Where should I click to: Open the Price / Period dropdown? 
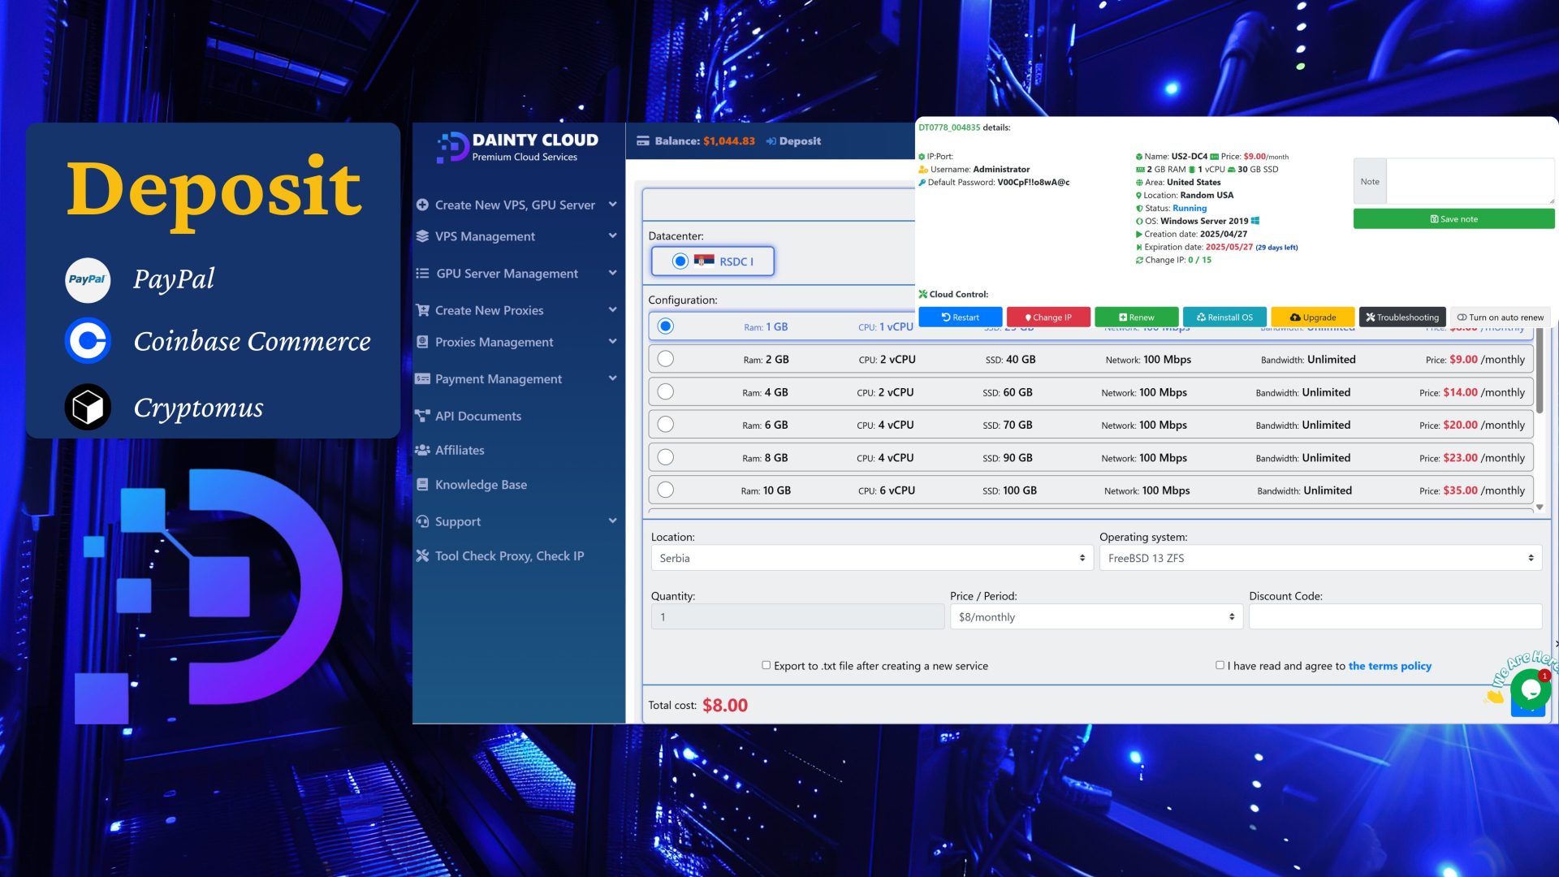pyautogui.click(x=1095, y=617)
